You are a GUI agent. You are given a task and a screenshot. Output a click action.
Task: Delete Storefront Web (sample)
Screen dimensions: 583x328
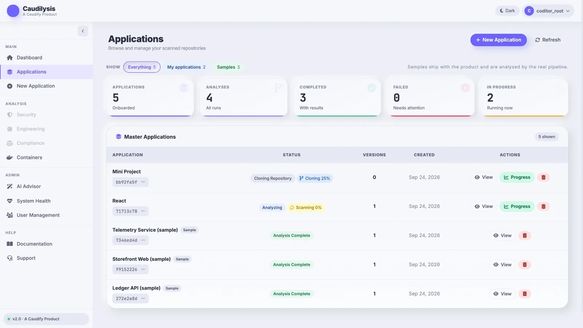tap(525, 265)
